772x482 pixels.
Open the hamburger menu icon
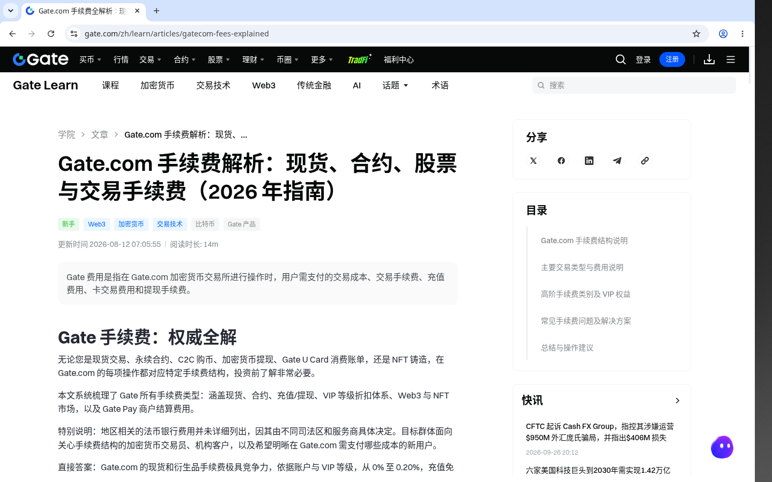coord(731,59)
